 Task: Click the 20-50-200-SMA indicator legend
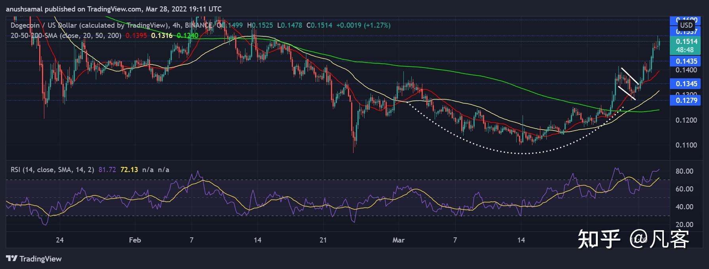pyautogui.click(x=67, y=36)
